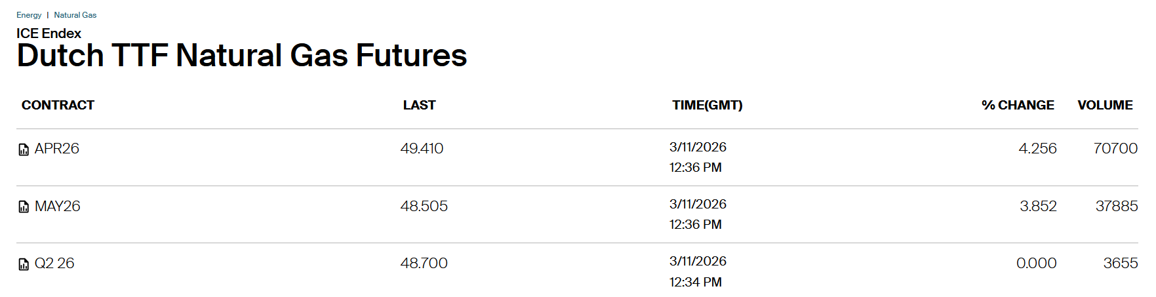Image resolution: width=1156 pixels, height=297 pixels.
Task: Click the TIME(GMT) column header
Action: click(707, 106)
